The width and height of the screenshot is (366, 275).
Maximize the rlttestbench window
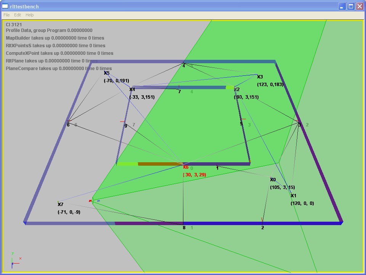click(351, 6)
